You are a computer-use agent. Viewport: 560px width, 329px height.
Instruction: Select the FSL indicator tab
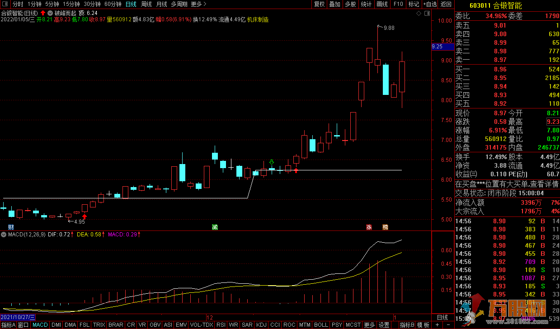85,325
